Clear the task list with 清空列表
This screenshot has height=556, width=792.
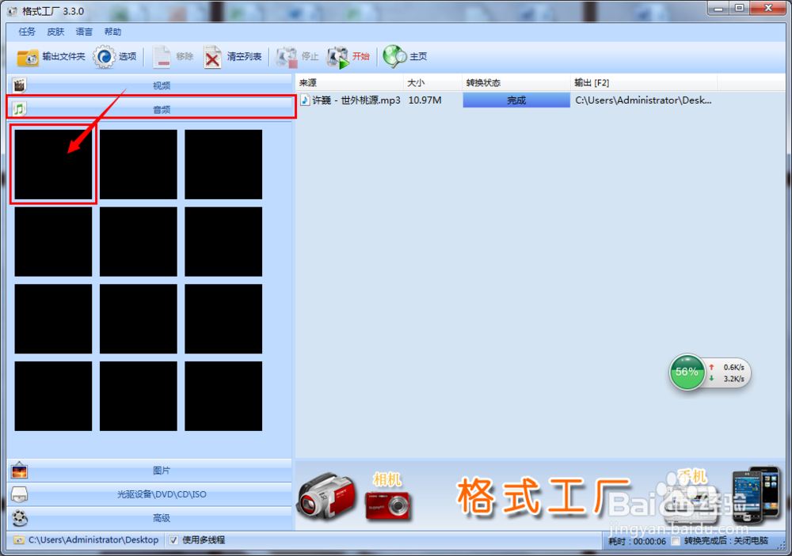[233, 57]
